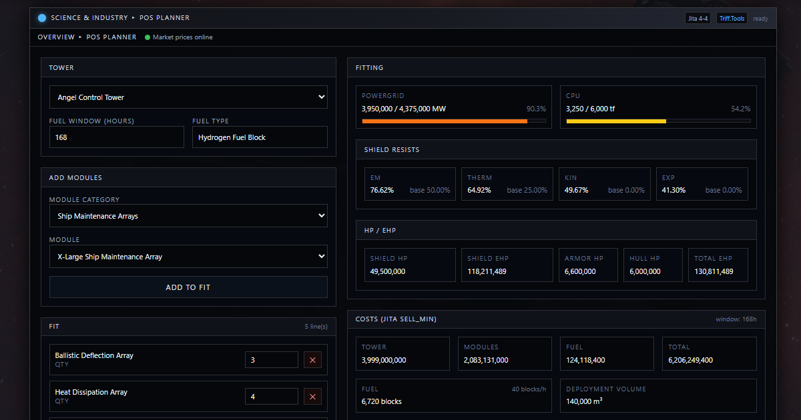Viewport: 801px width, 420px height.
Task: Click the Powergrid usage bar
Action: point(454,121)
